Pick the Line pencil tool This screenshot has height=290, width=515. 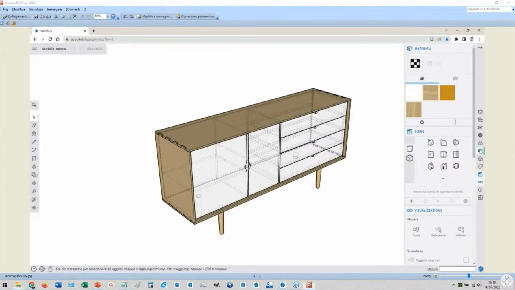34,142
